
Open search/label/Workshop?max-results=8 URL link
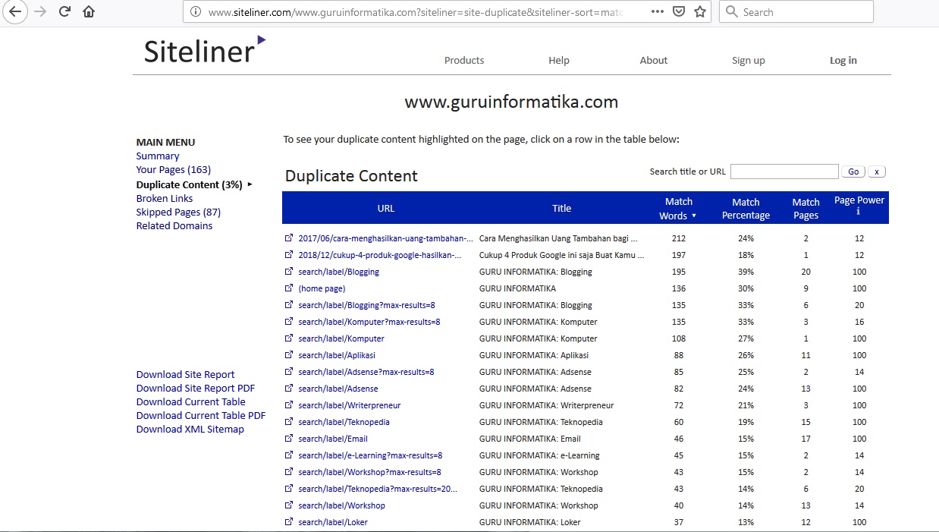369,472
